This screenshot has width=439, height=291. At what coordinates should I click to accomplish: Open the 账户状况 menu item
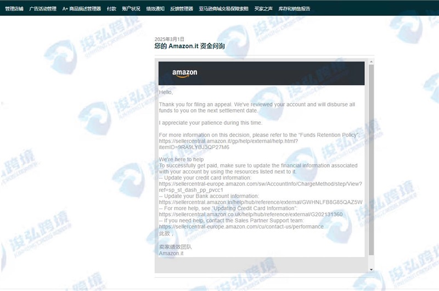click(x=131, y=9)
